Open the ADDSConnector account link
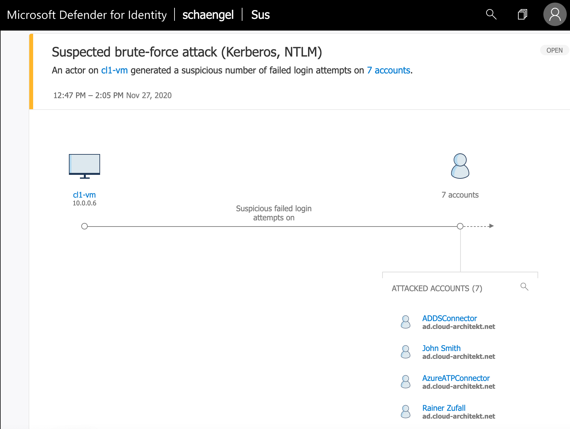The width and height of the screenshot is (570, 429). [450, 318]
